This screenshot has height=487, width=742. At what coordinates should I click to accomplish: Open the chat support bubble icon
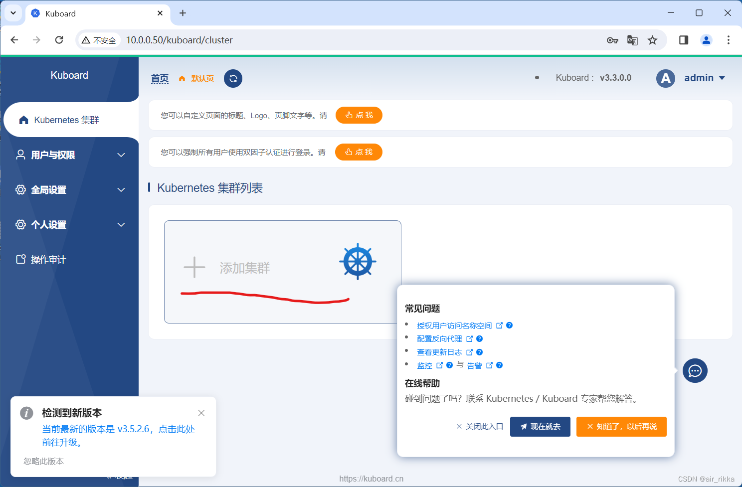695,370
